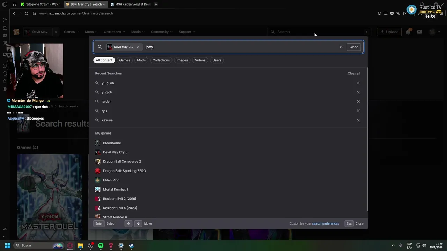Expand the Community nav dropdown
The height and width of the screenshot is (251, 447).
click(x=162, y=32)
